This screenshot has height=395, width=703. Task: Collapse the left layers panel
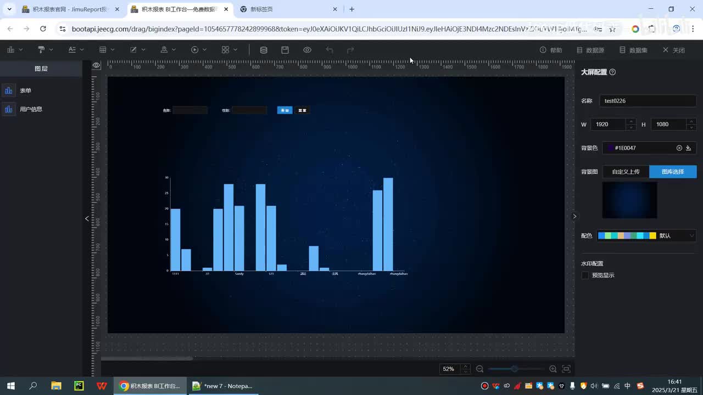[x=87, y=218]
